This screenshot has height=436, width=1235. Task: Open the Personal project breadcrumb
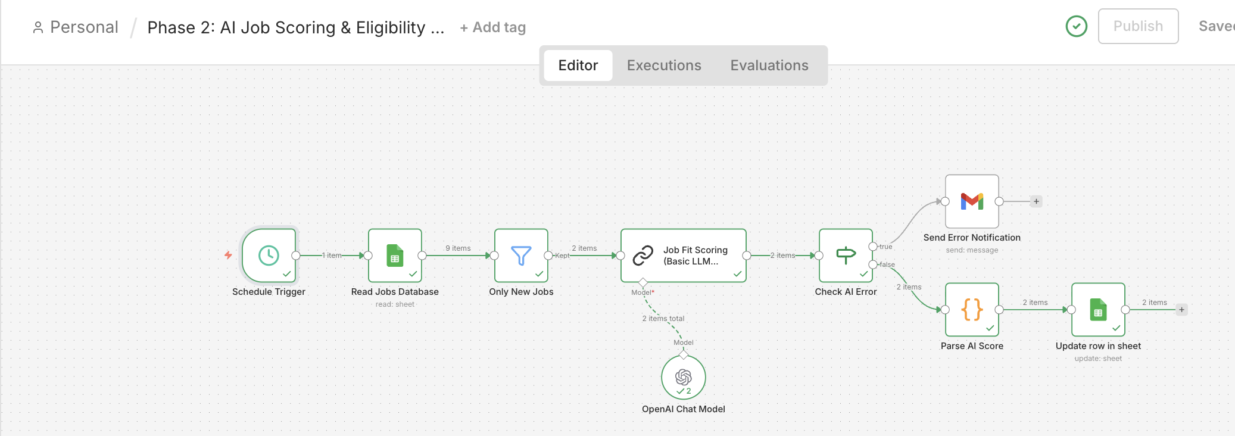(84, 27)
